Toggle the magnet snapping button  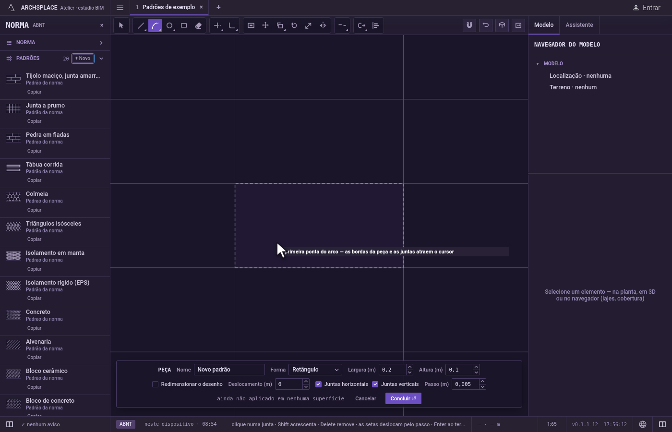pyautogui.click(x=469, y=25)
